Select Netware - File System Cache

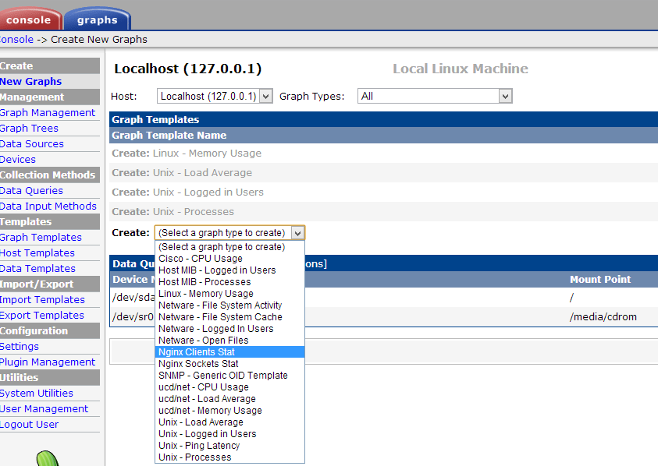tap(229, 317)
